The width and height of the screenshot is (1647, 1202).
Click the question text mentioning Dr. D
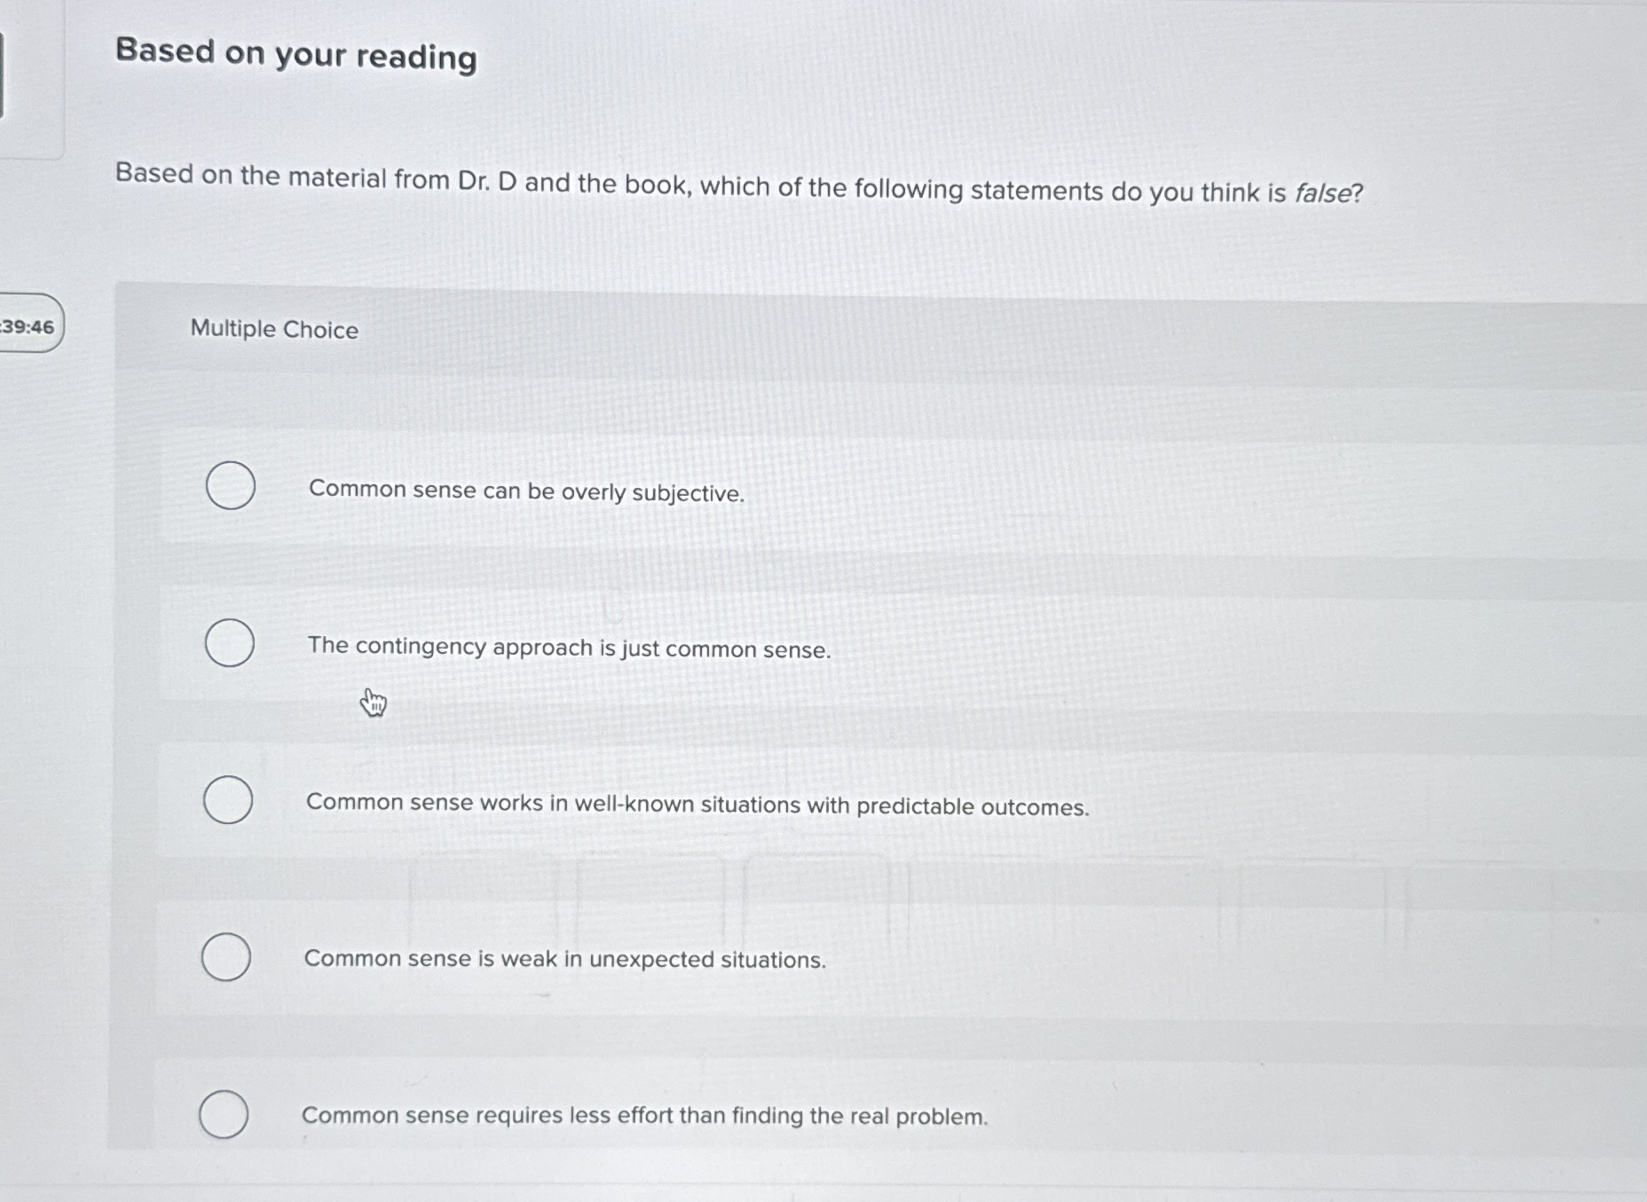pyautogui.click(x=738, y=184)
